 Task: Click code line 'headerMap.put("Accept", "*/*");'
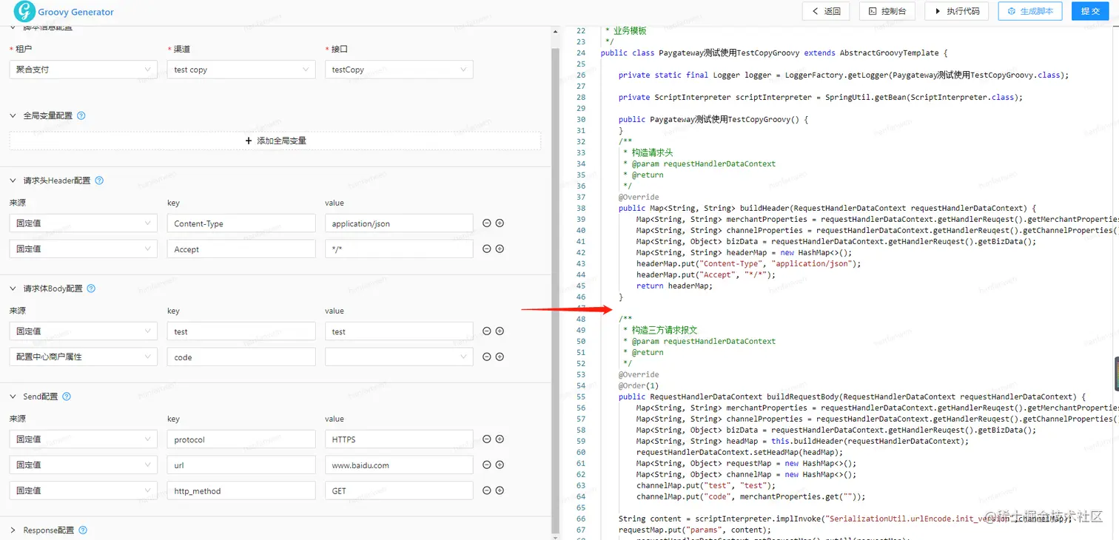706,274
